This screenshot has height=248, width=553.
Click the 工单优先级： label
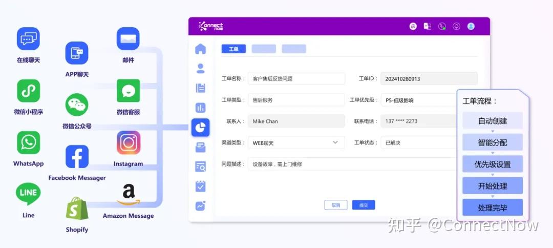click(x=364, y=100)
